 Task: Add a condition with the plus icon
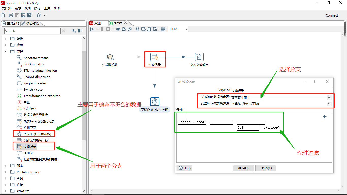324,117
